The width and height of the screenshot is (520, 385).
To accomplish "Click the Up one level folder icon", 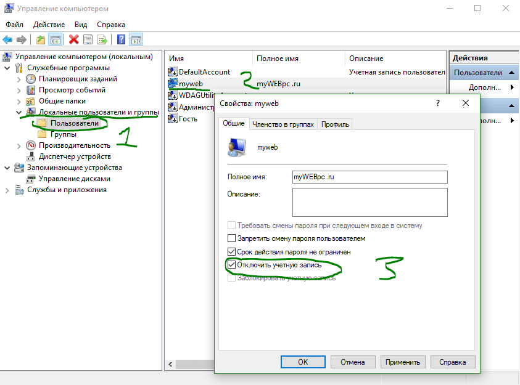I will pos(41,40).
